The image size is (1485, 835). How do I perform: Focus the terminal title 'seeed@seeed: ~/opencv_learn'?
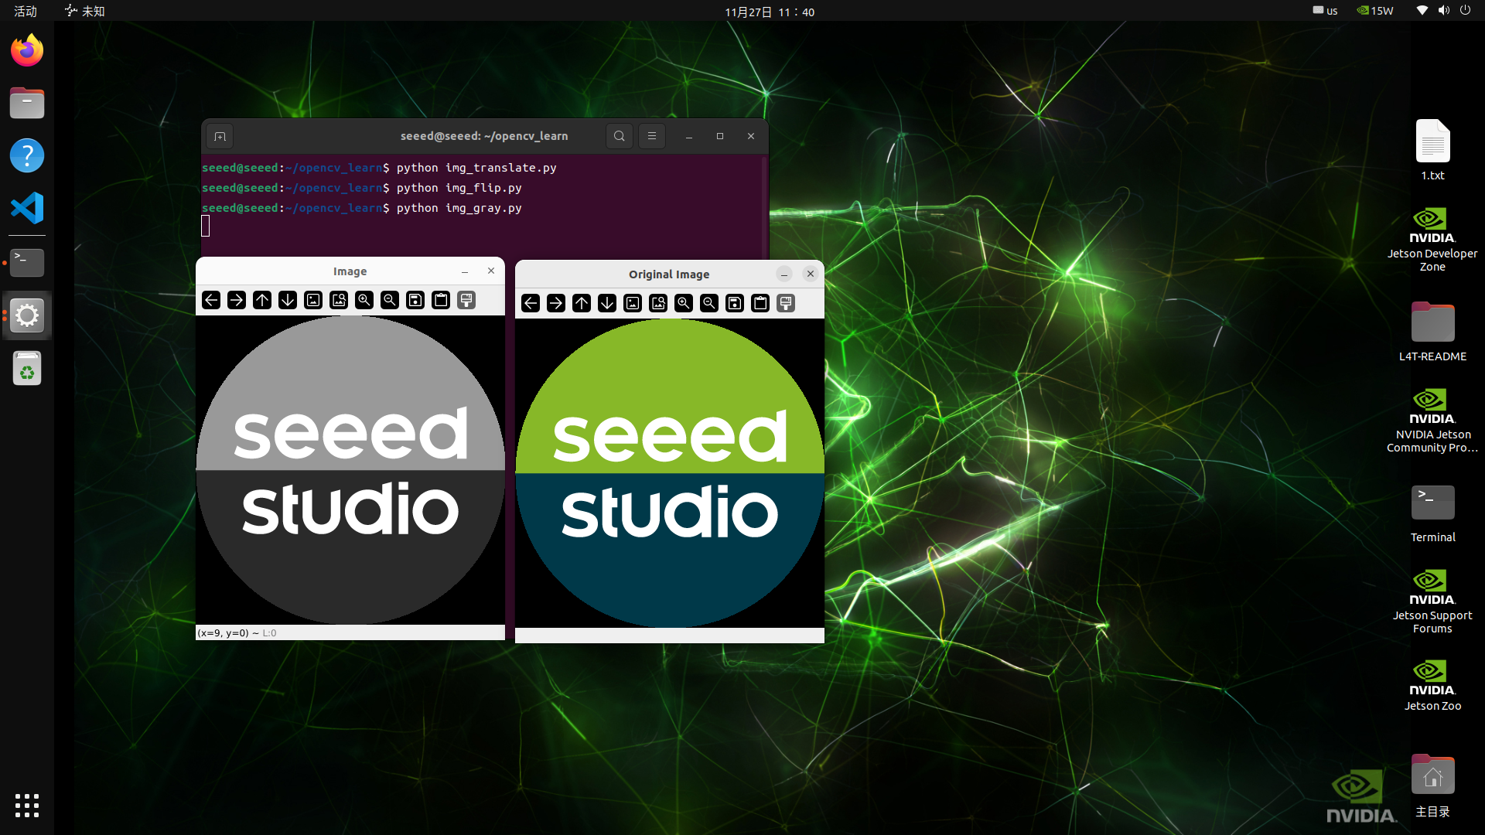[x=484, y=136]
